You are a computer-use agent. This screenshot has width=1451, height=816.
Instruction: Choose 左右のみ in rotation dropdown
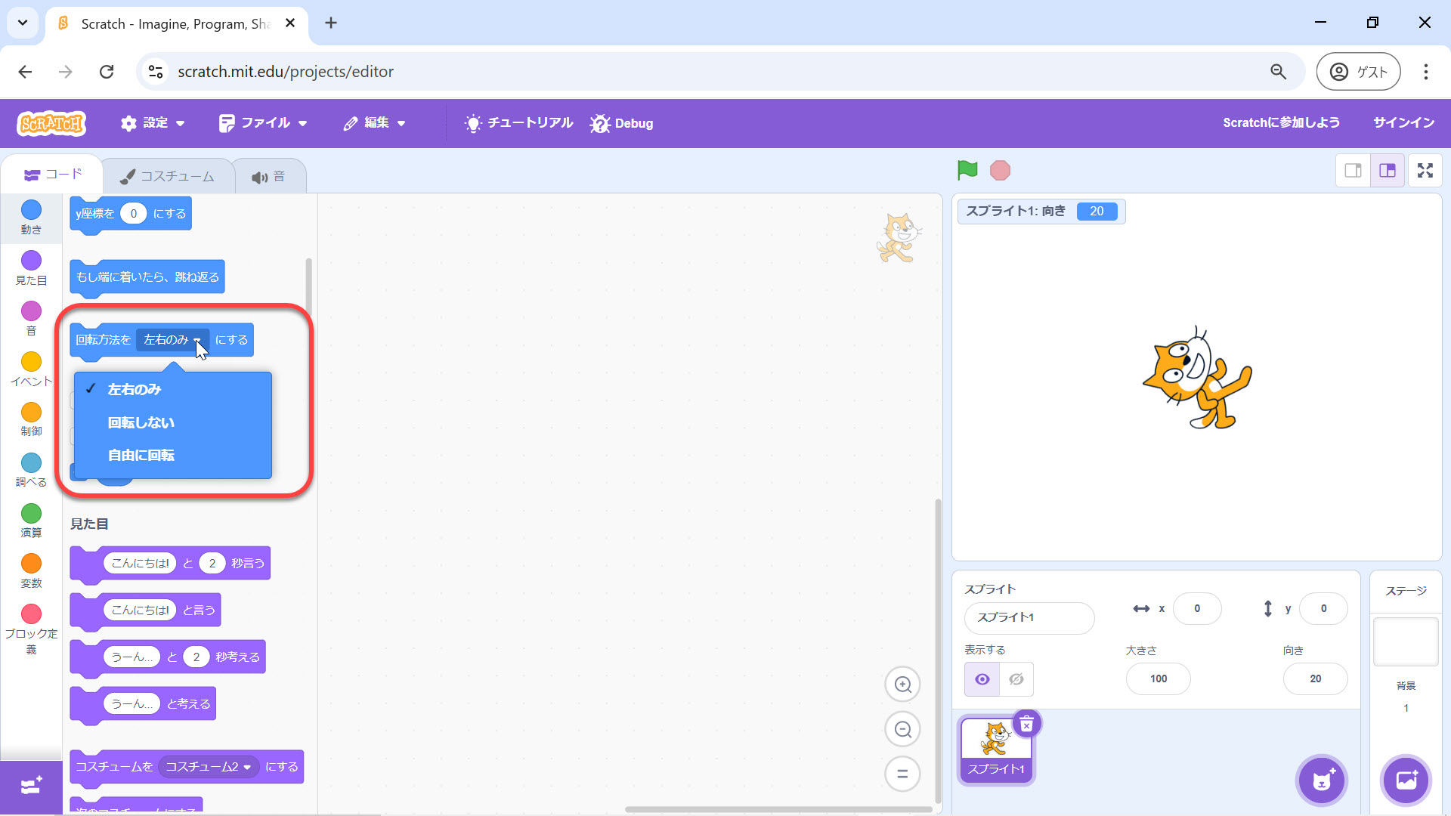click(x=173, y=389)
